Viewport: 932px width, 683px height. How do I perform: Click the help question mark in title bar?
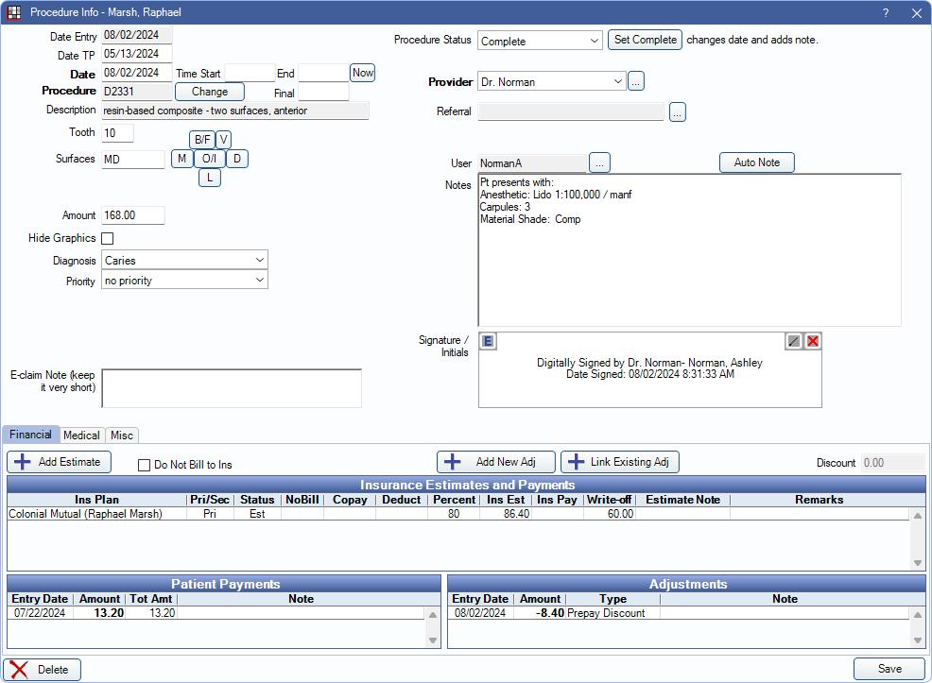886,13
